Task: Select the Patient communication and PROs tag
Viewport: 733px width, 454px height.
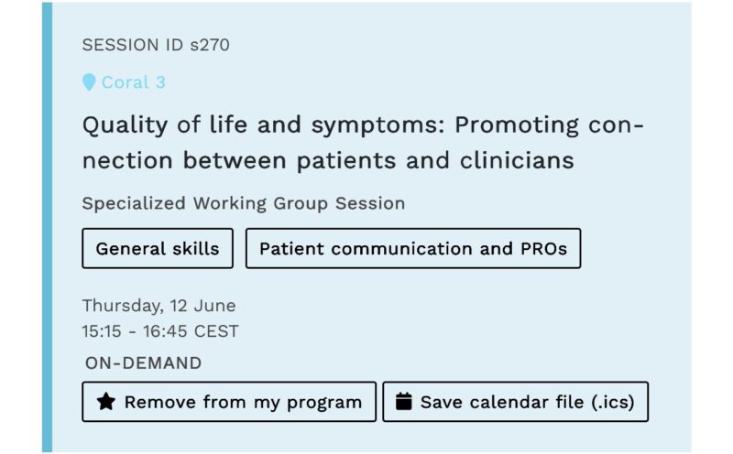Action: (413, 248)
